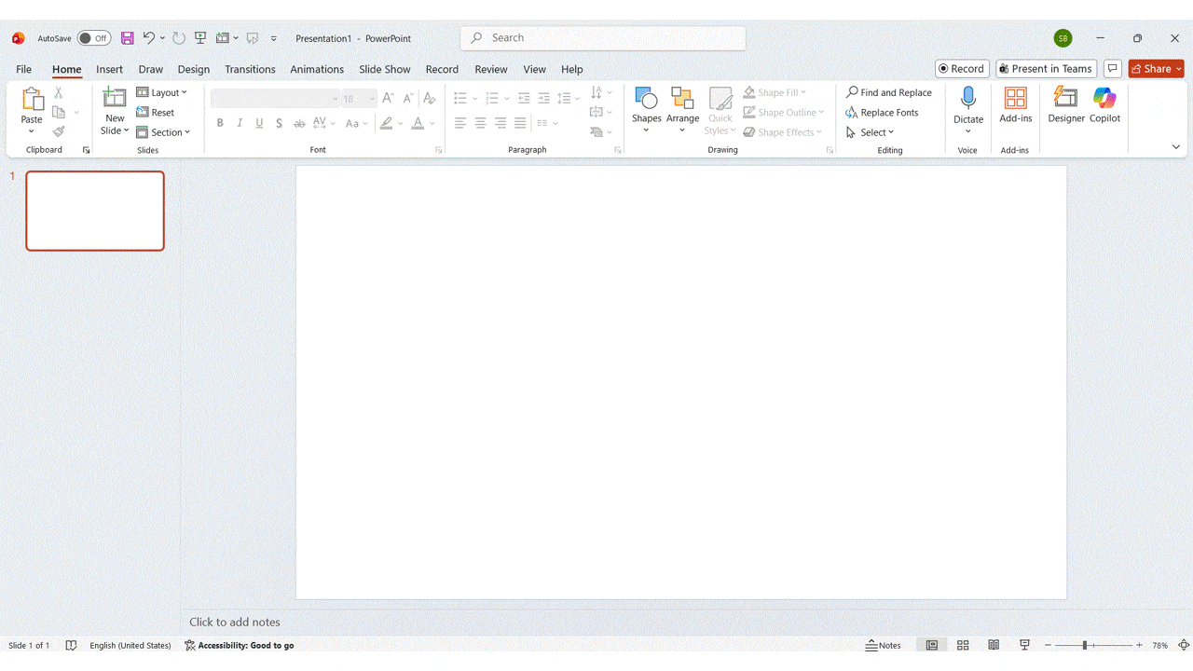This screenshot has height=671, width=1193.
Task: Click the Strikethrough formatting icon
Action: (298, 122)
